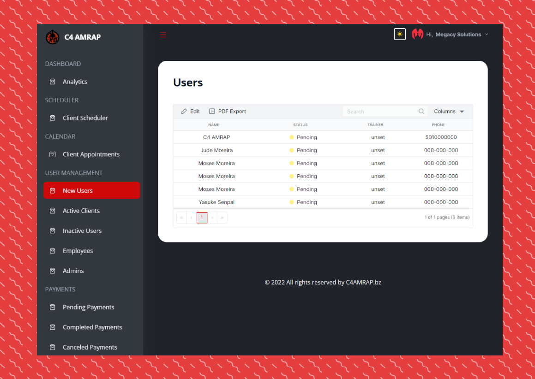Click unset trainer in Yasuke Senpai row
535x379 pixels.
378,202
